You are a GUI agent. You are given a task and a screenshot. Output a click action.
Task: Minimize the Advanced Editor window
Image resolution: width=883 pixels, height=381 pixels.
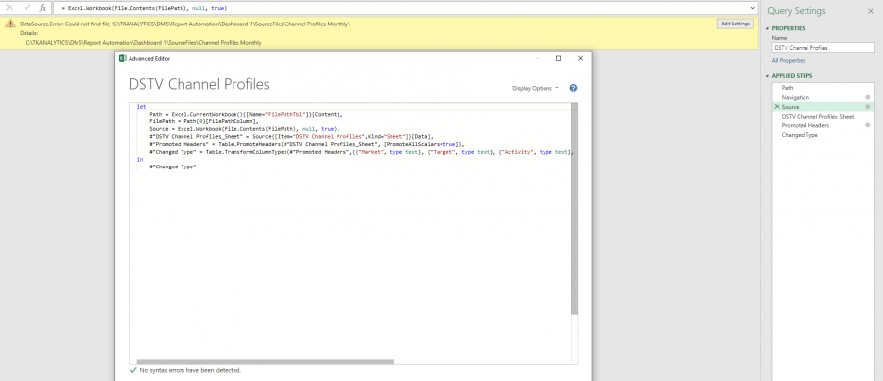tap(538, 58)
